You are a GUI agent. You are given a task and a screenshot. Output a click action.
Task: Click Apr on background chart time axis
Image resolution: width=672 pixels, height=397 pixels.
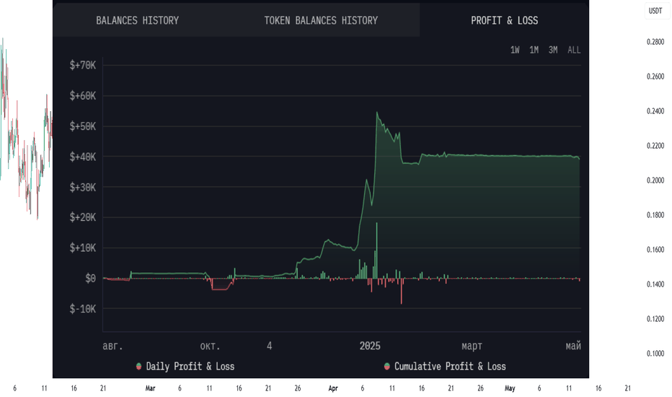tap(333, 388)
